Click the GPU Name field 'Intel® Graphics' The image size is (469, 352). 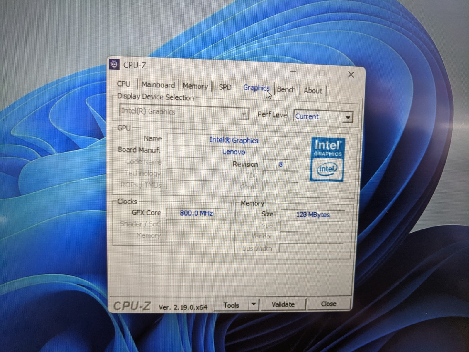pos(234,140)
